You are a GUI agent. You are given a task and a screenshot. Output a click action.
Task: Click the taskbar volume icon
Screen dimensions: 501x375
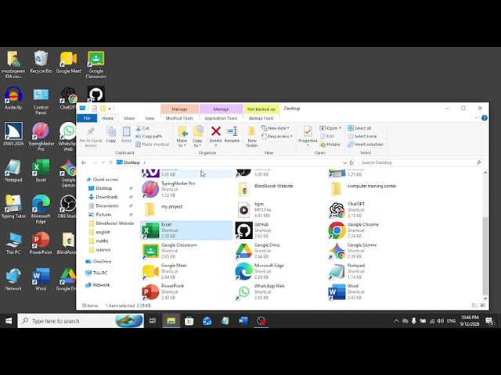440,321
